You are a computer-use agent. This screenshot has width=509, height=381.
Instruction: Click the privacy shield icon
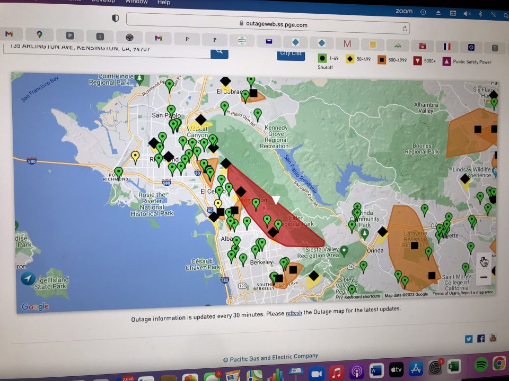point(115,18)
